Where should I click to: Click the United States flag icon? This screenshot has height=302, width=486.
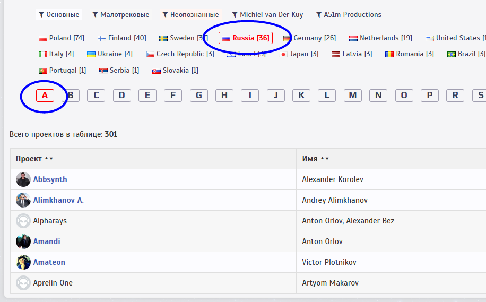point(430,39)
